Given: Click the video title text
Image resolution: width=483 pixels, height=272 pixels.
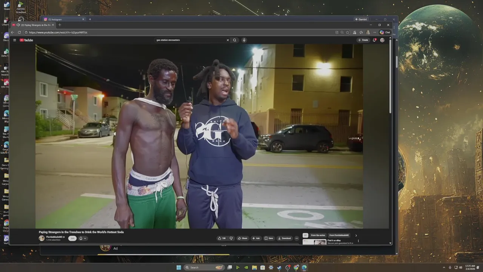Looking at the screenshot, I should pos(81,232).
